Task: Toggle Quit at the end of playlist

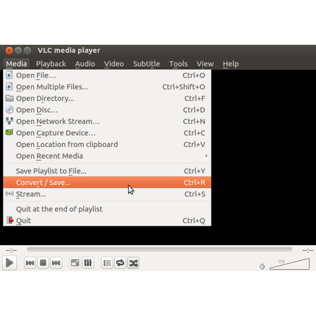Action: click(107, 209)
